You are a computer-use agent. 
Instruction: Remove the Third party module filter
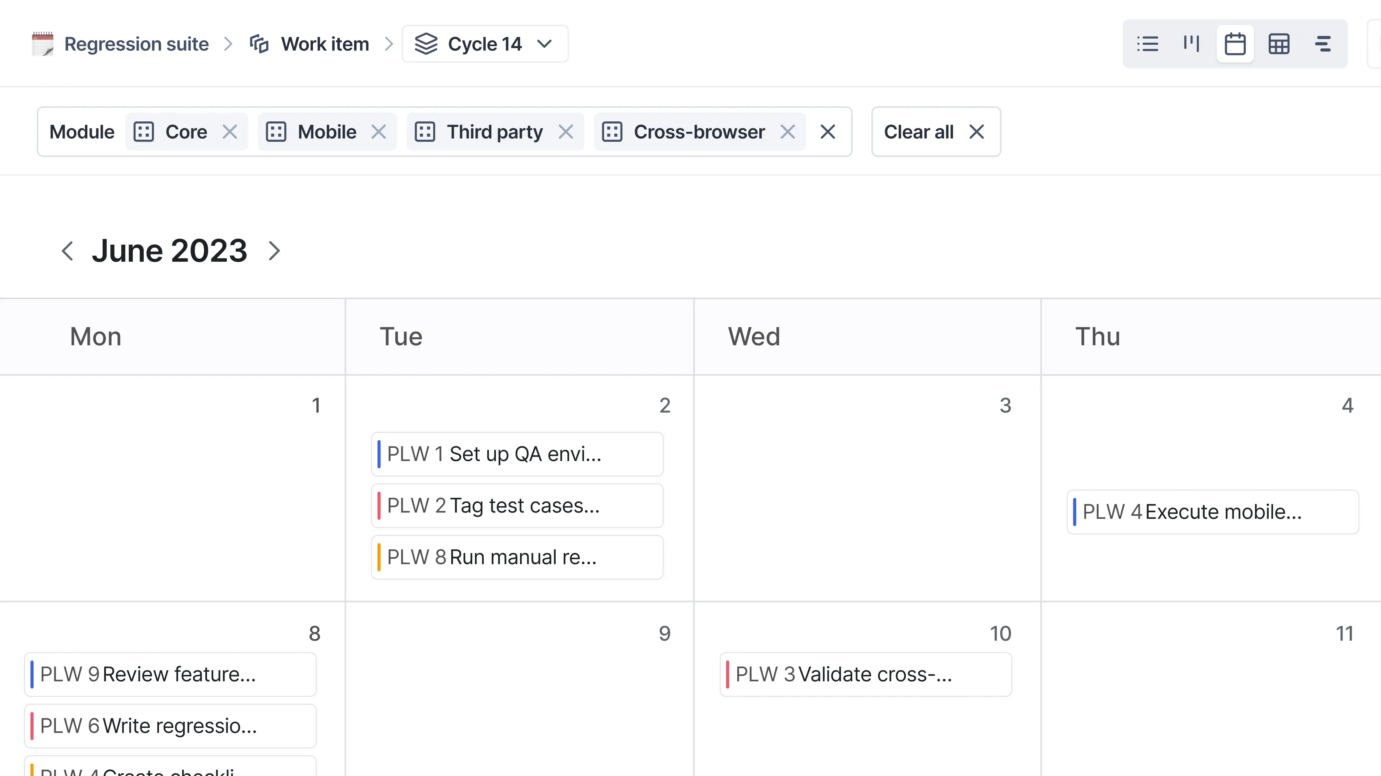pos(566,132)
